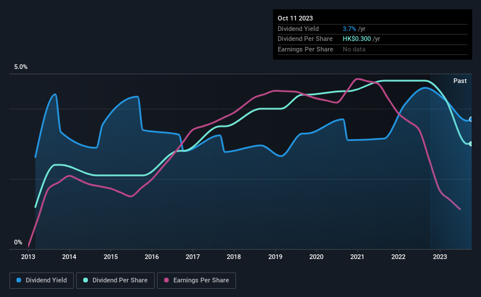Click the 2018 x-axis label
The image size is (481, 297).
234,257
